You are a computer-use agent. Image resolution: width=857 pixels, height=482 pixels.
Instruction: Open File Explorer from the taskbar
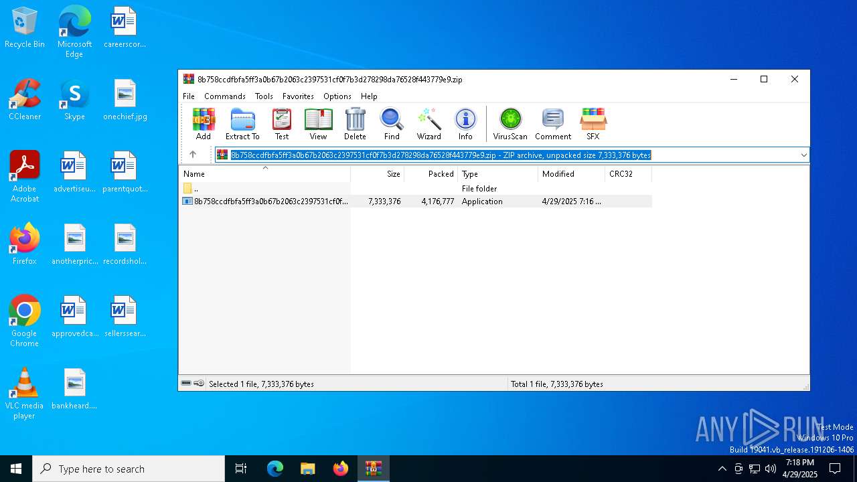coord(307,469)
